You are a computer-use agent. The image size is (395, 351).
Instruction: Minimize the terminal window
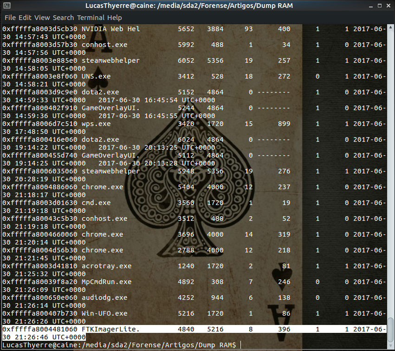click(370, 6)
